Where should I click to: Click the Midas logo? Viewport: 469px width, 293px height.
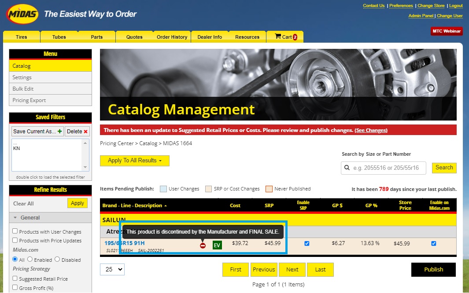[x=22, y=14]
